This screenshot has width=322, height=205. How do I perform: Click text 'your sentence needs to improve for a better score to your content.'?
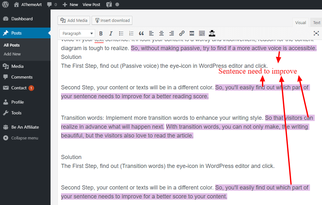click(x=144, y=196)
